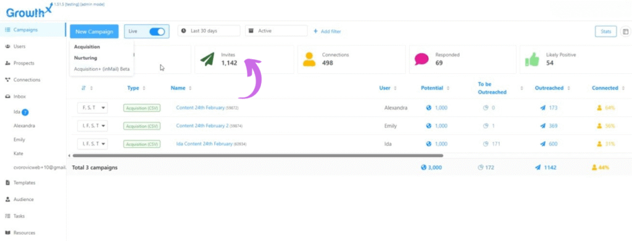Choose Acquisition+ (inMail) Beta option
This screenshot has height=241, width=632.
[102, 69]
